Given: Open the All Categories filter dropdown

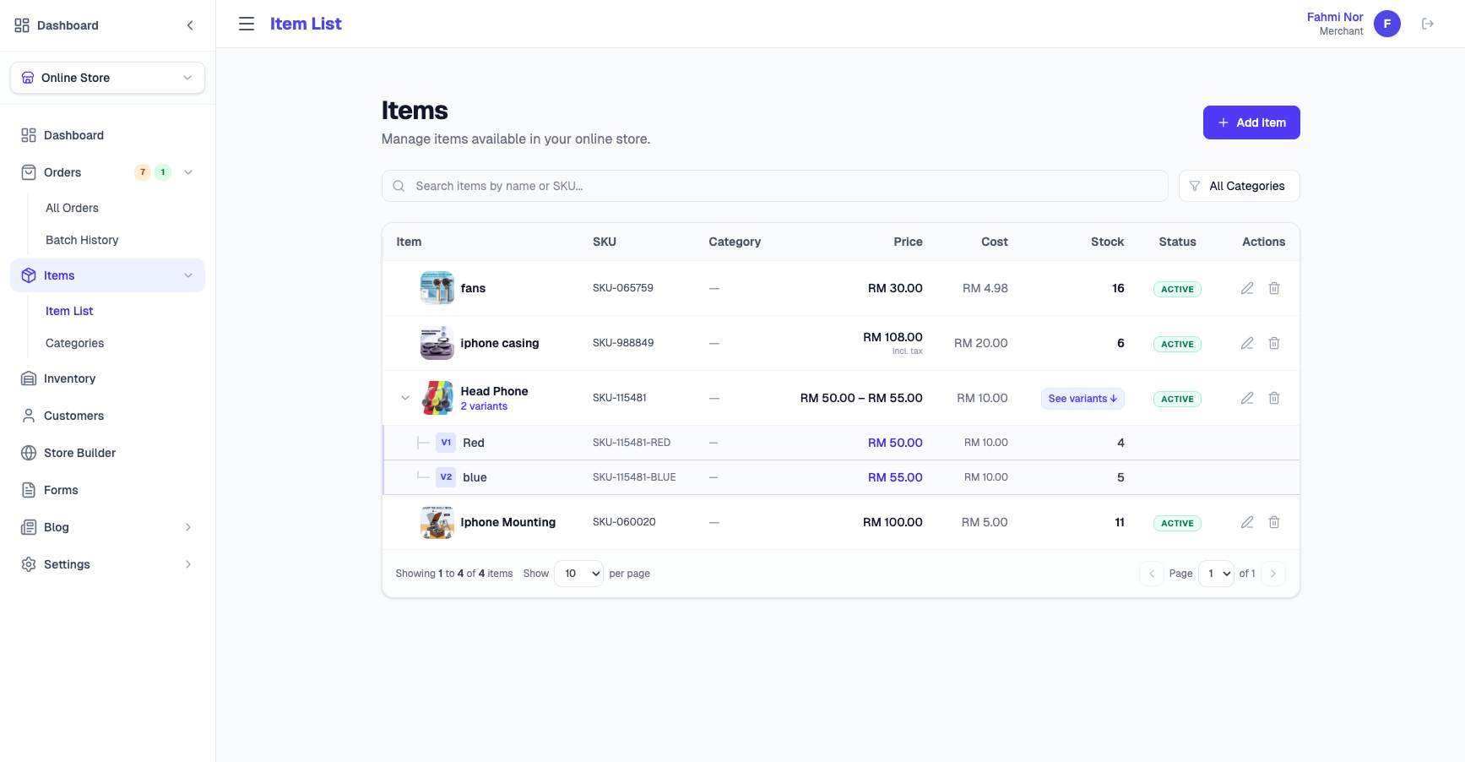Looking at the screenshot, I should [1238, 186].
